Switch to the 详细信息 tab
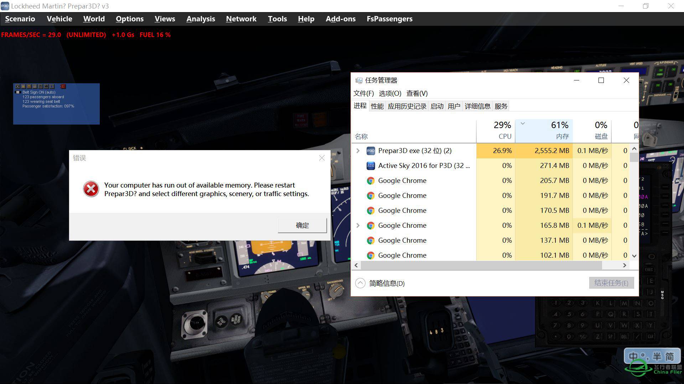The image size is (684, 384). pos(478,106)
